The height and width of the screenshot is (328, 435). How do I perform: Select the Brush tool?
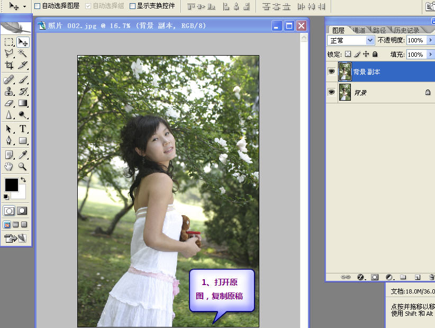23,79
